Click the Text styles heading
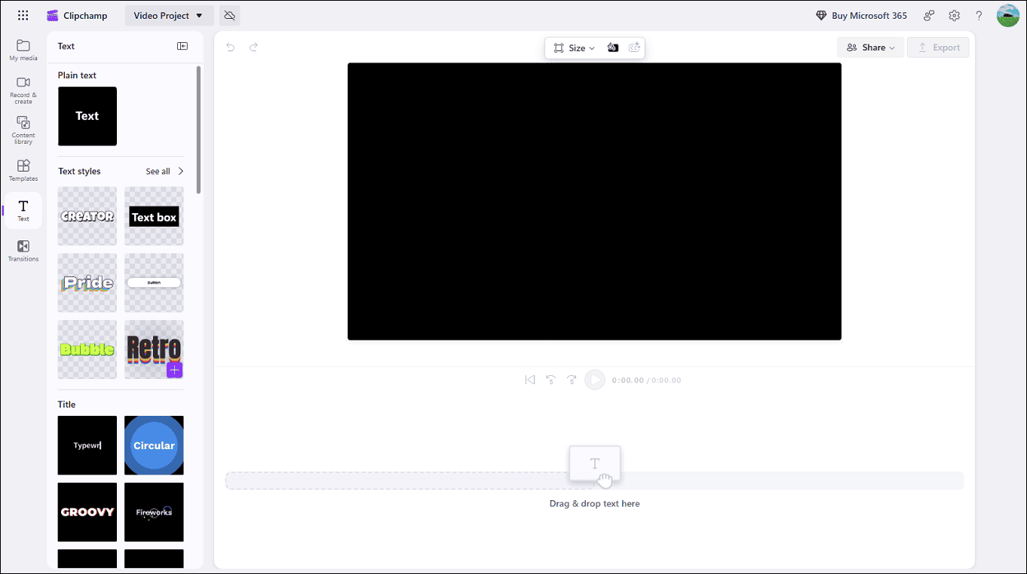Image resolution: width=1027 pixels, height=574 pixels. 79,171
